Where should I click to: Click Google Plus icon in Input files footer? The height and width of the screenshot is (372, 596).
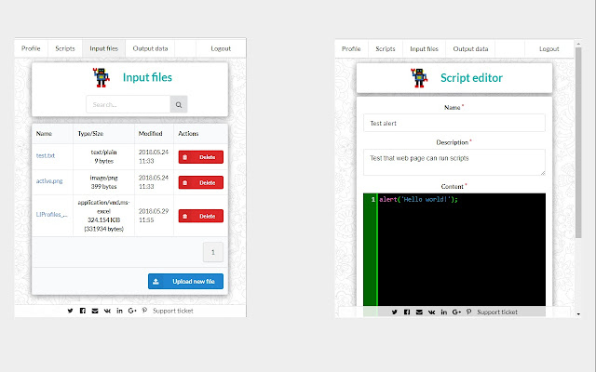pos(132,311)
